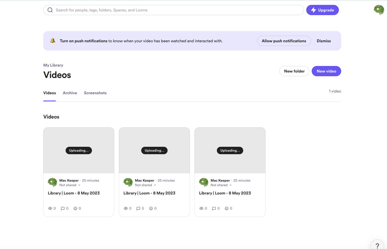Screen dimensions: 387x249
Task: Open the profile avatar menu in the page corner
Action: point(379,10)
